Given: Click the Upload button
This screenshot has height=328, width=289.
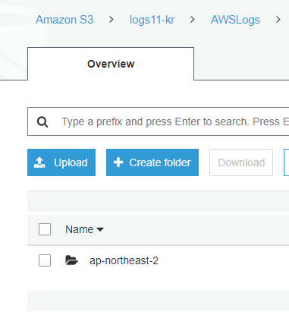Looking at the screenshot, I should pyautogui.click(x=61, y=162).
